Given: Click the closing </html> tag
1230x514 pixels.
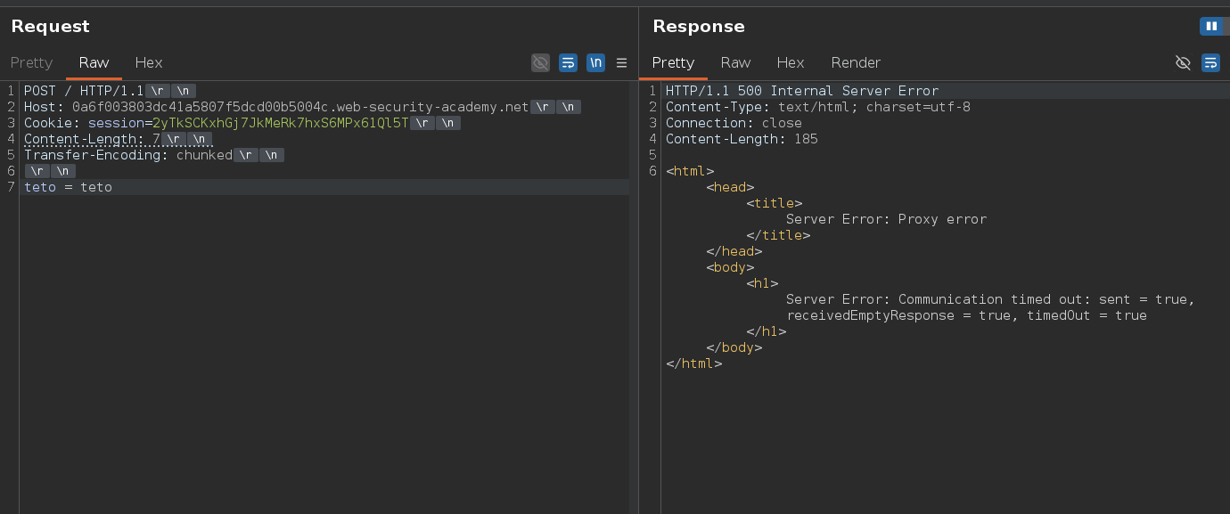Looking at the screenshot, I should tap(694, 363).
